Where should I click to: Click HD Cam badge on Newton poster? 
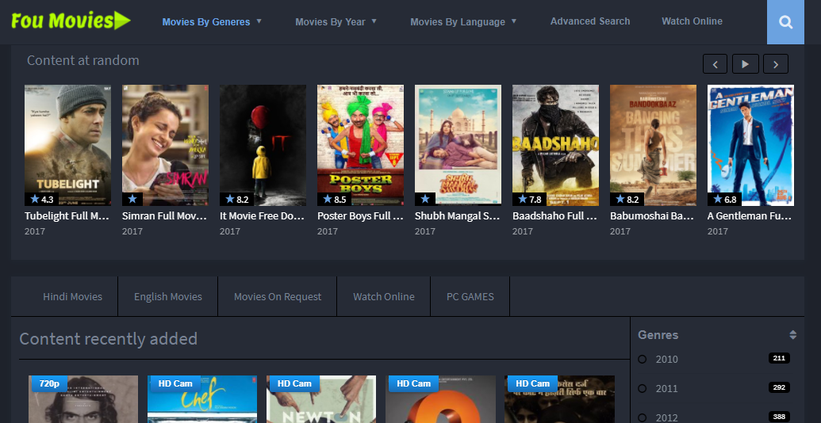[294, 383]
